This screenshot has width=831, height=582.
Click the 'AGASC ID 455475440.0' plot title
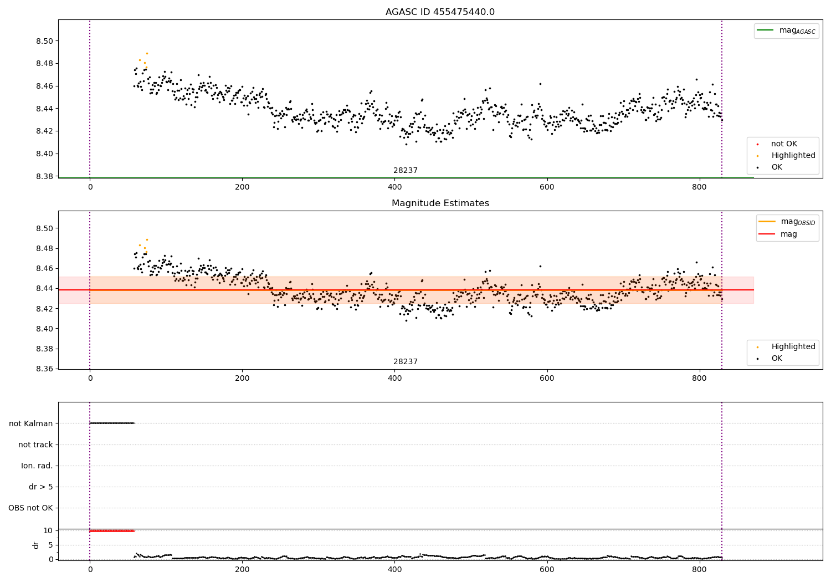coord(440,12)
